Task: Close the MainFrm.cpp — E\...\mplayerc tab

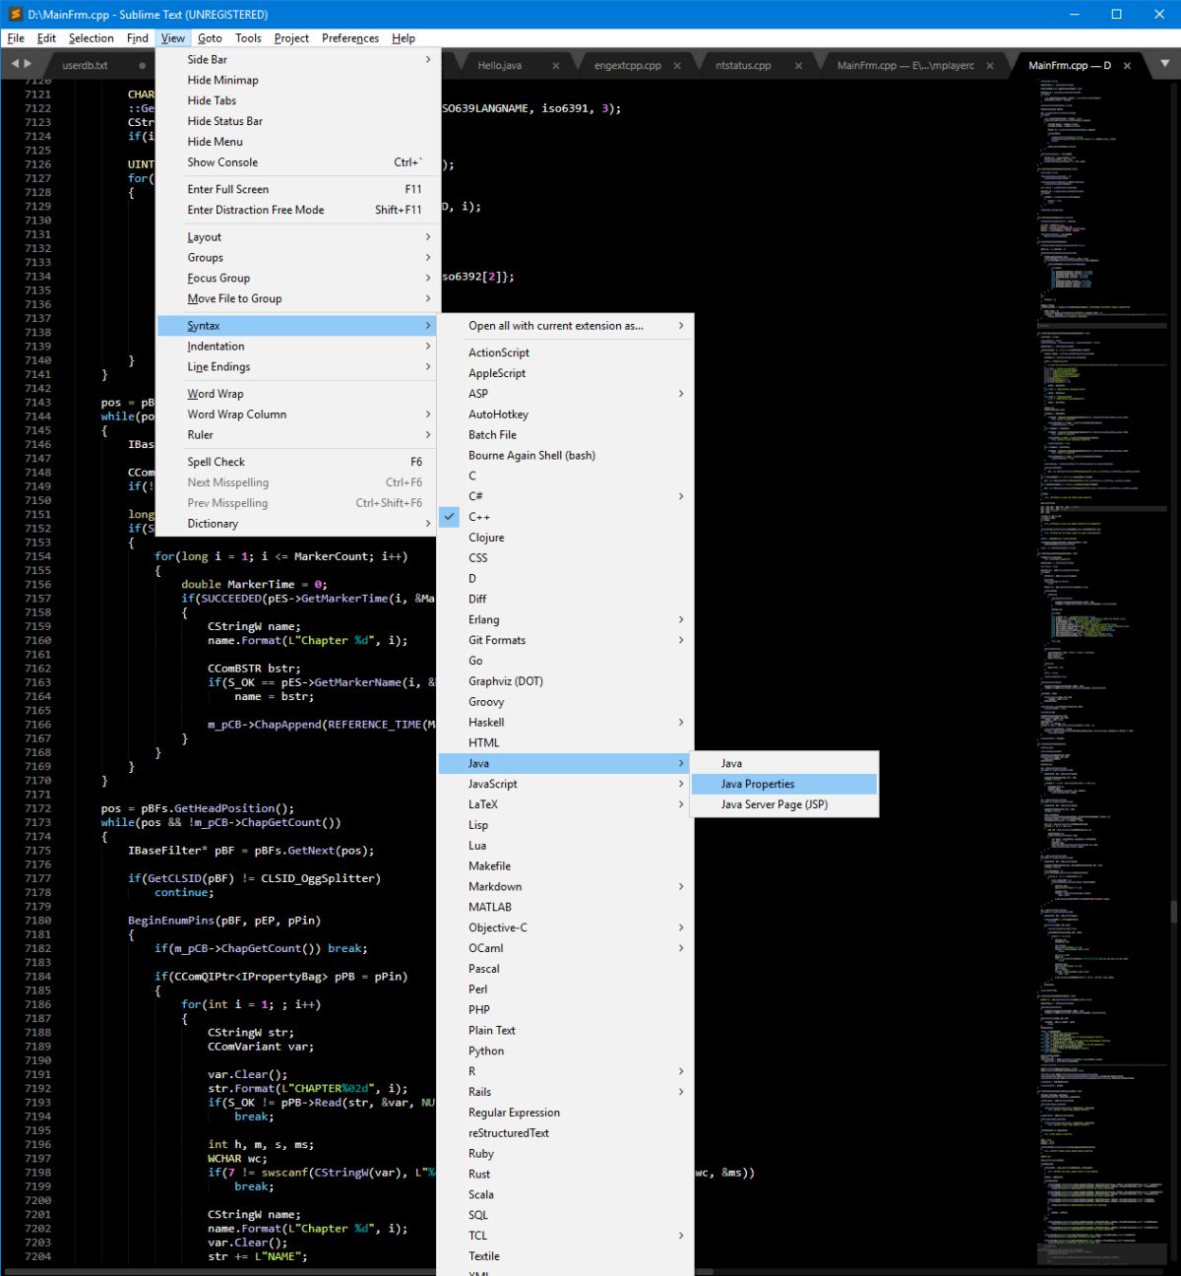Action: pos(990,66)
